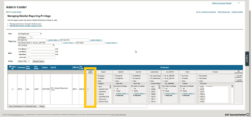Check the CENTRAL region list item

102,92
